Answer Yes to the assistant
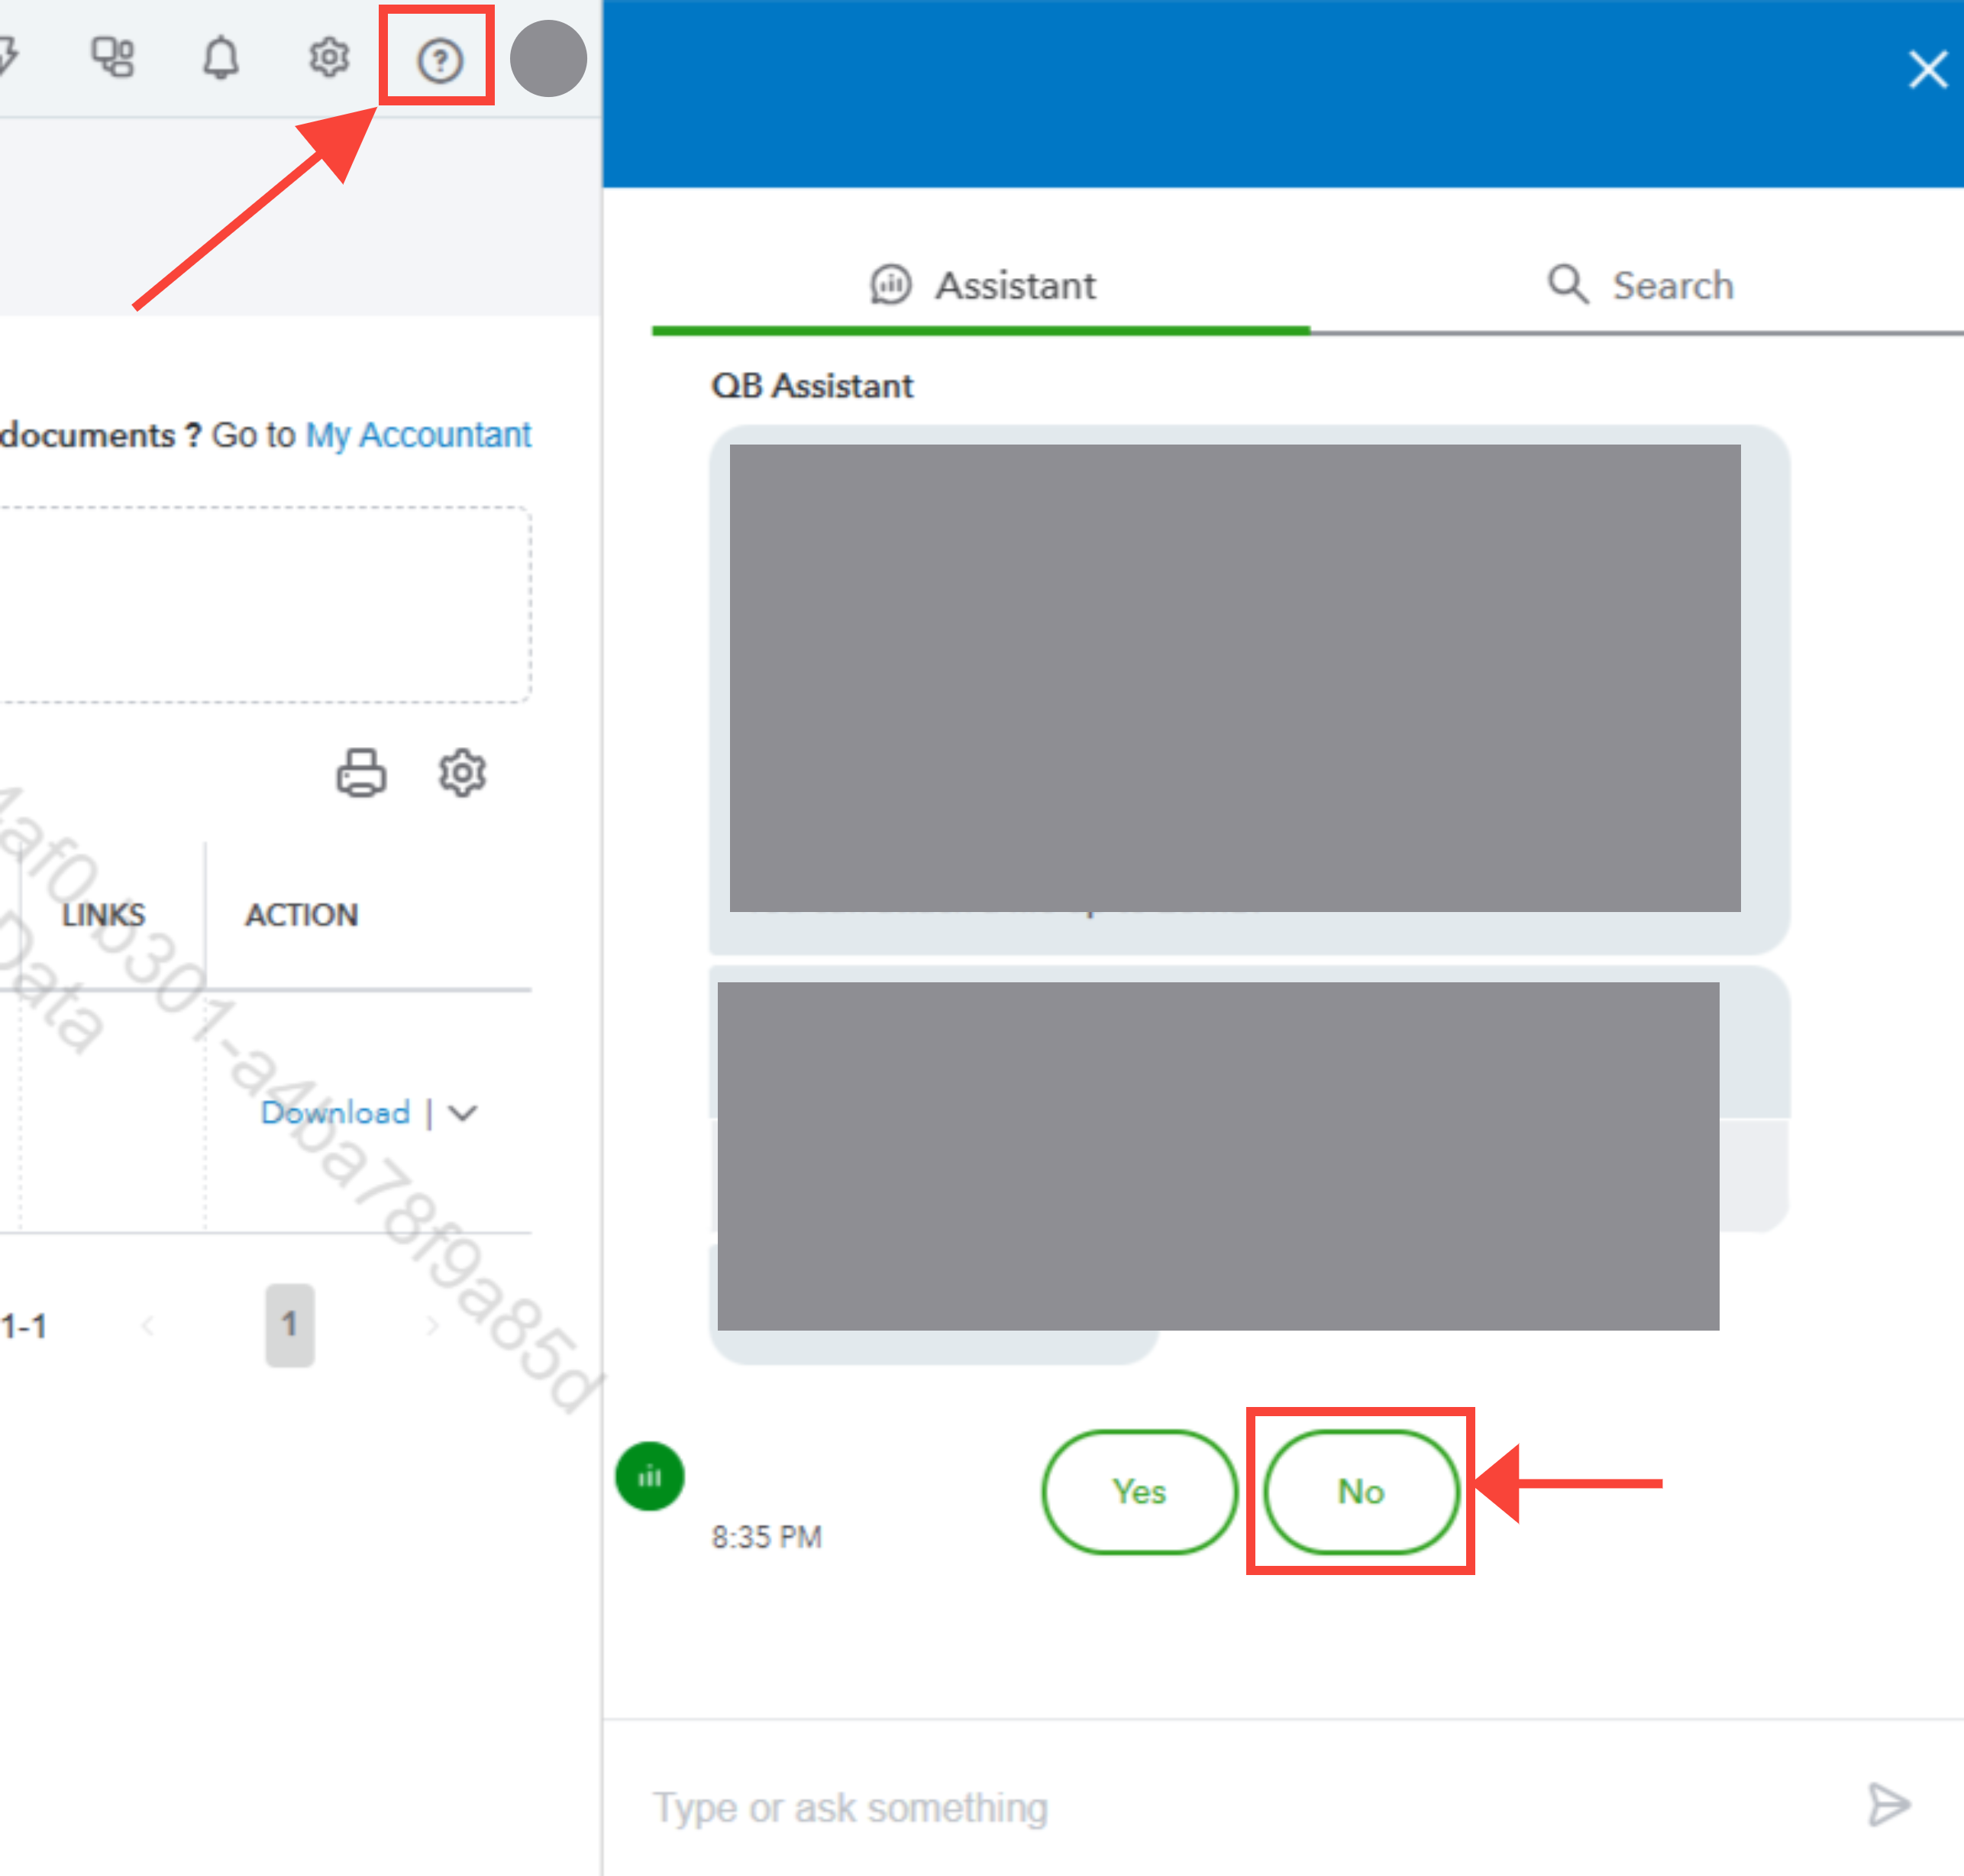This screenshot has width=1964, height=1876. pyautogui.click(x=1139, y=1491)
